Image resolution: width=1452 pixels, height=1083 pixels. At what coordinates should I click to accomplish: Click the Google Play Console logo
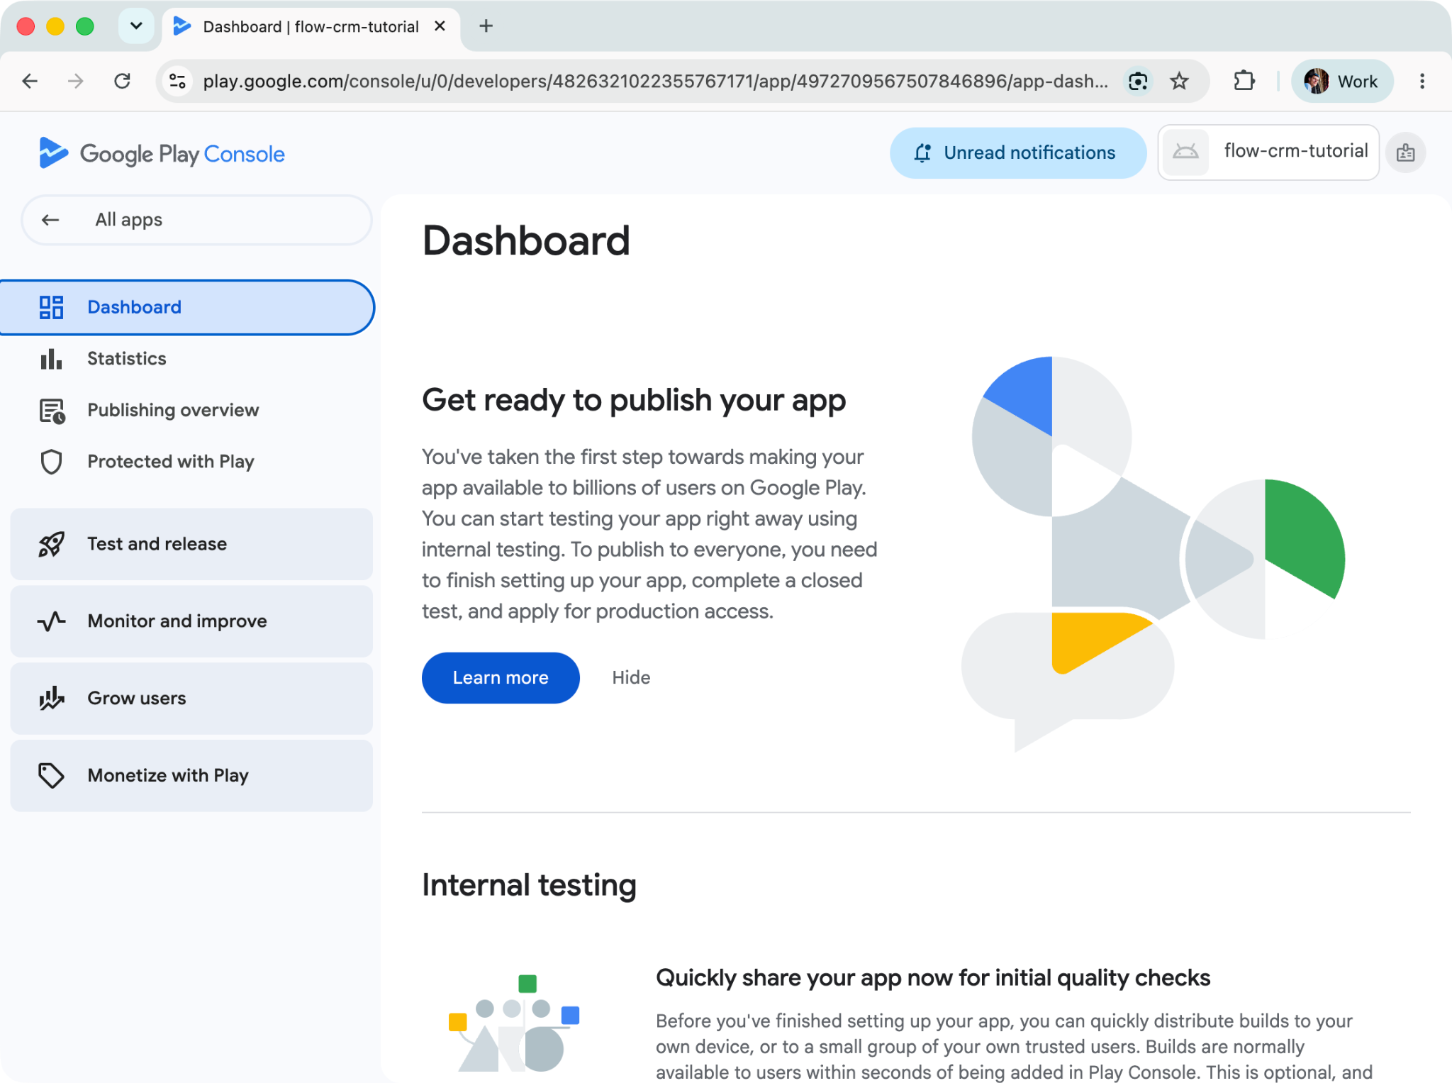tap(162, 153)
